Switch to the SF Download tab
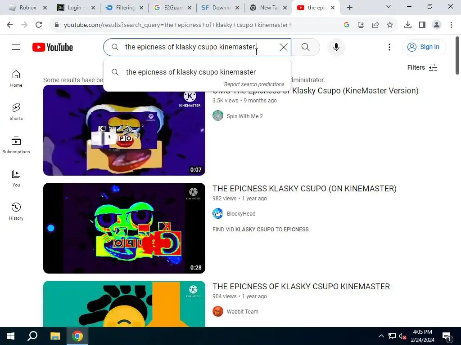 [219, 8]
